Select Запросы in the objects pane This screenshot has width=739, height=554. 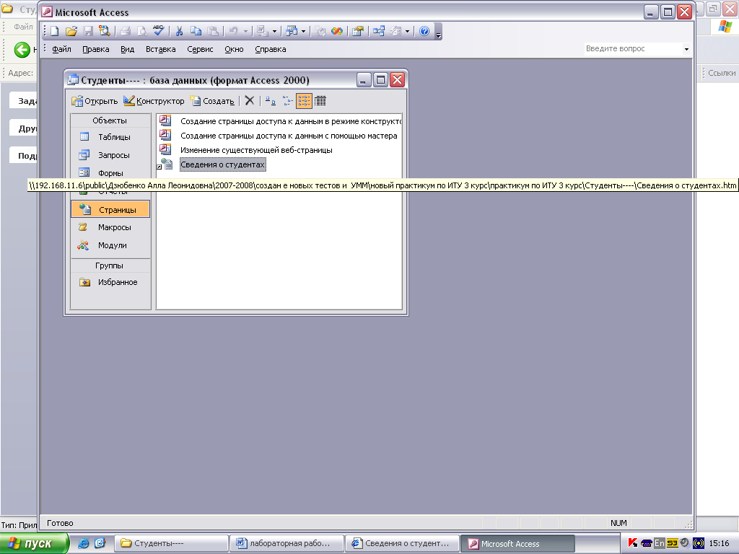click(x=110, y=155)
